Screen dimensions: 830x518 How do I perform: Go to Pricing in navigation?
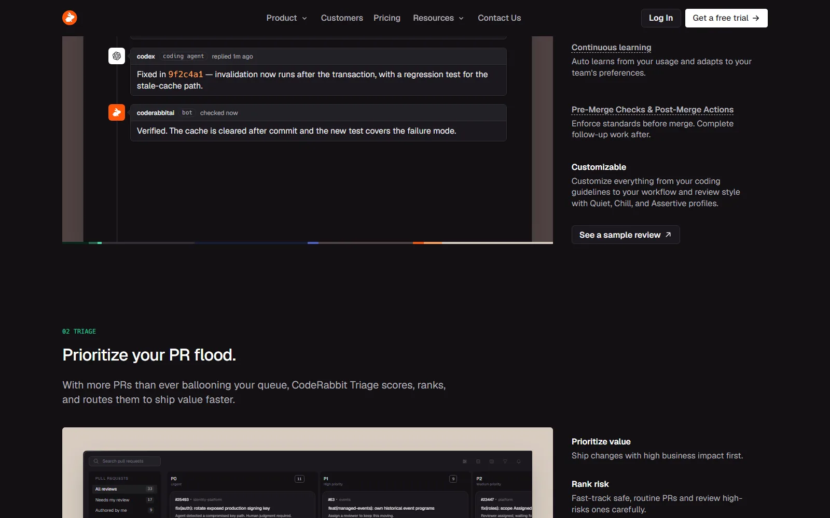click(387, 18)
